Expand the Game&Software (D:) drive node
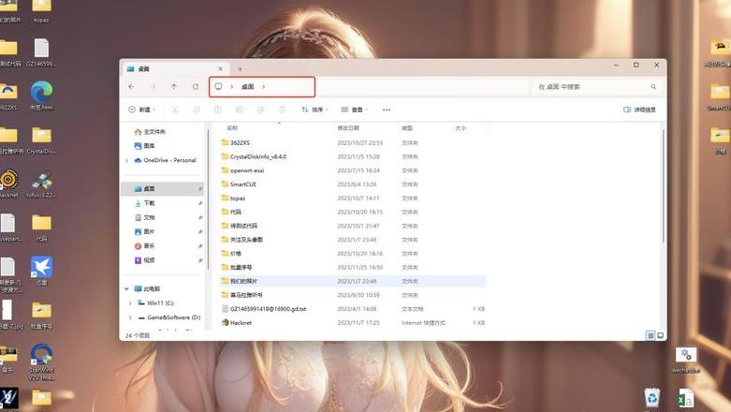 (130, 317)
